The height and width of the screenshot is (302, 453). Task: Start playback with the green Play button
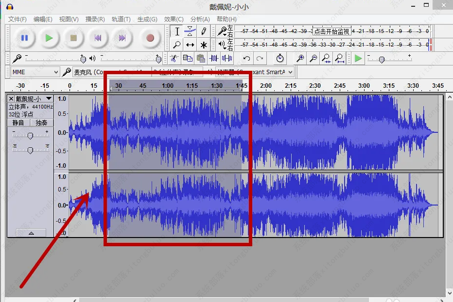(x=49, y=38)
